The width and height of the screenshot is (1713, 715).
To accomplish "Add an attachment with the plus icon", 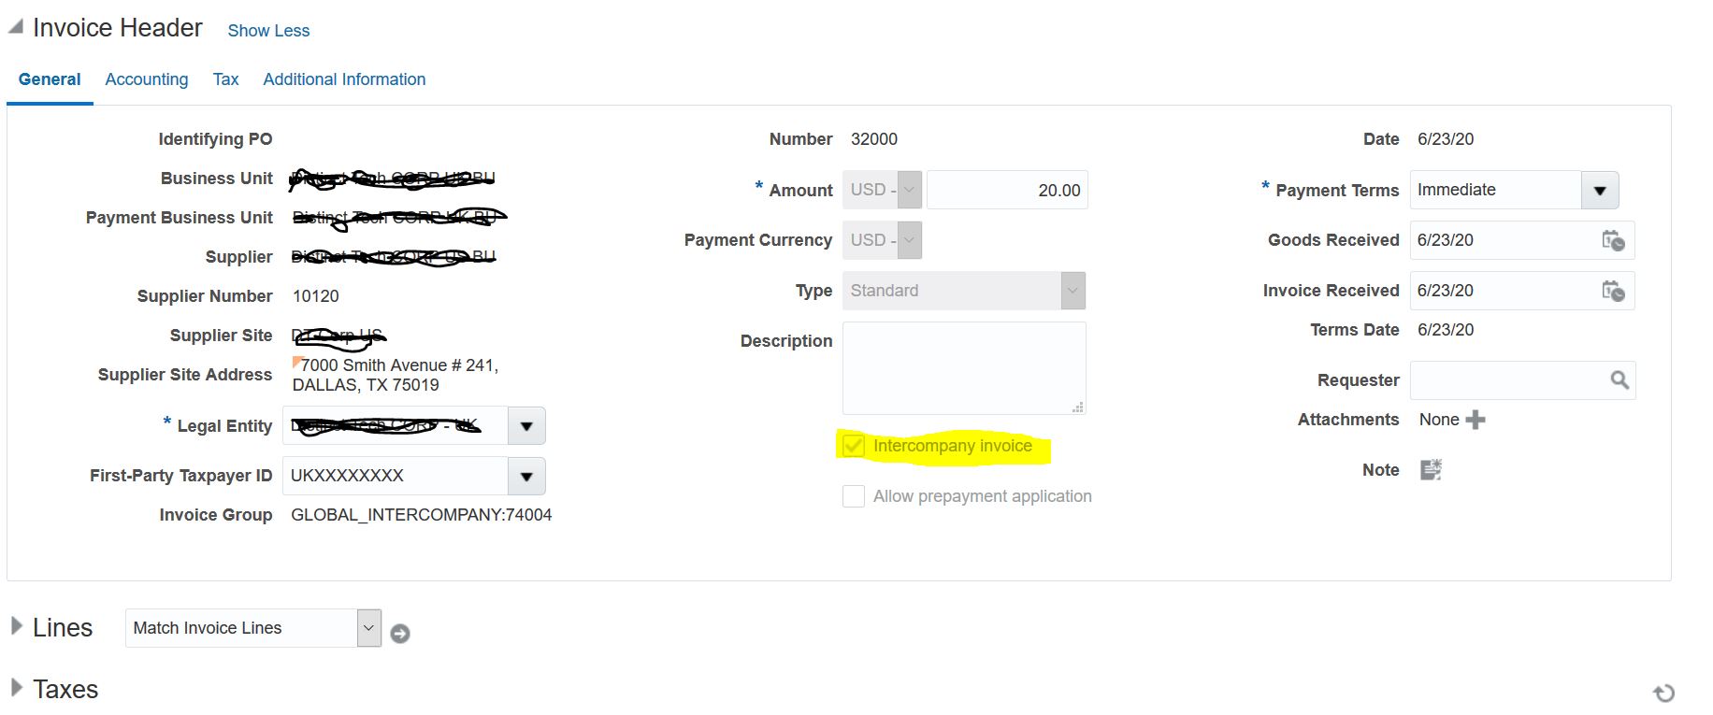I will tap(1475, 420).
